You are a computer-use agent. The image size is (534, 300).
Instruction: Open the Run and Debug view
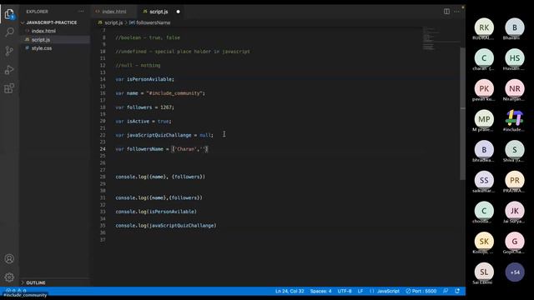coord(9,70)
